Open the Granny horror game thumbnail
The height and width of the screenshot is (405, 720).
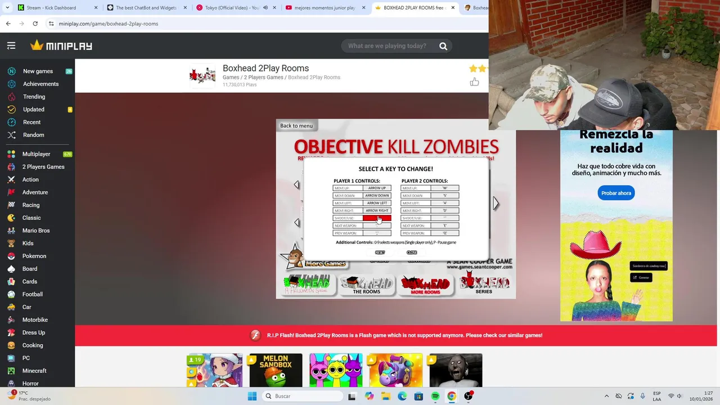coord(456,370)
